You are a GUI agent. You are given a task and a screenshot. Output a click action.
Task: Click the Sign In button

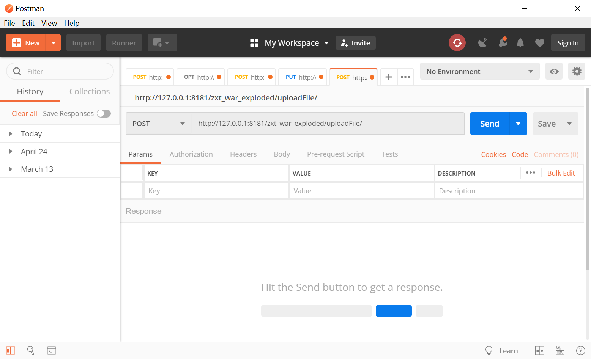(x=568, y=43)
